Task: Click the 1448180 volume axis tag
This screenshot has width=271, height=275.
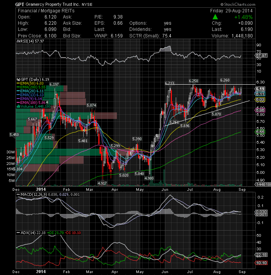Action: 263,185
